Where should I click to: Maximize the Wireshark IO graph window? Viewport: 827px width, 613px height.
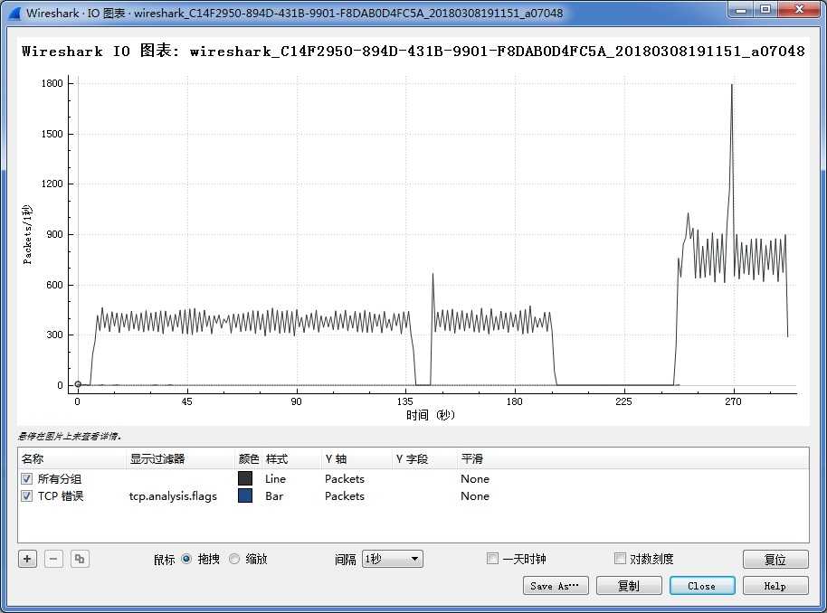pyautogui.click(x=765, y=10)
